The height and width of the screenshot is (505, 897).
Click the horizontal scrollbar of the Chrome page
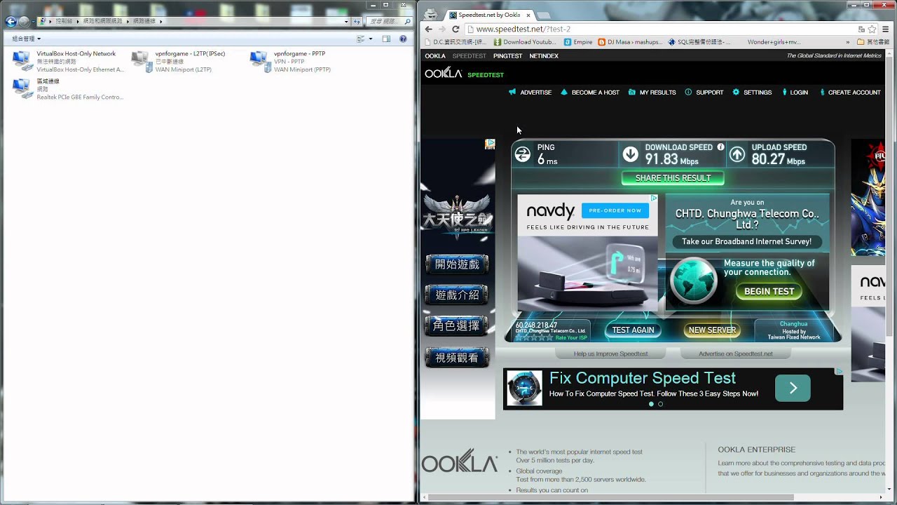pyautogui.click(x=611, y=497)
